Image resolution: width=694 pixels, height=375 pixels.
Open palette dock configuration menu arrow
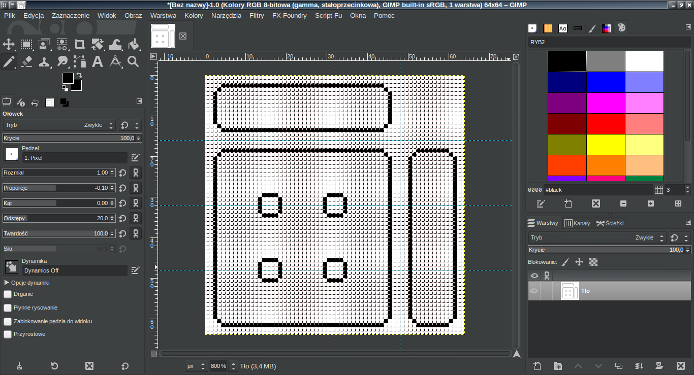point(688,27)
